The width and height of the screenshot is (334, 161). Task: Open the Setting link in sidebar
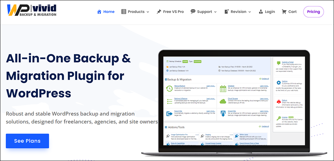[x=285, y=81]
